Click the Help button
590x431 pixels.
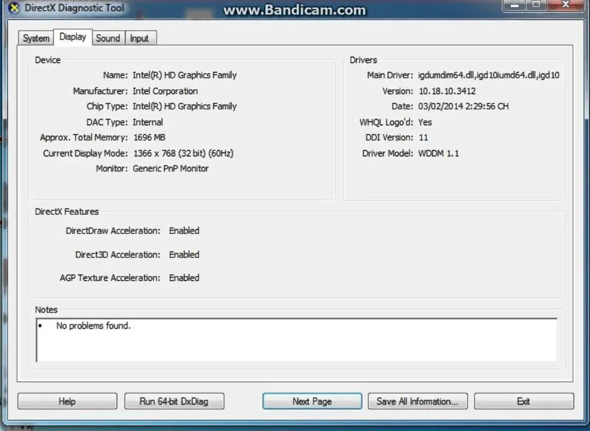(x=67, y=401)
